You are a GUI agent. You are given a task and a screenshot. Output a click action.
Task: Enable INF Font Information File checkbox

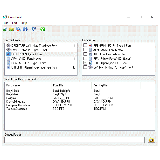85,54
